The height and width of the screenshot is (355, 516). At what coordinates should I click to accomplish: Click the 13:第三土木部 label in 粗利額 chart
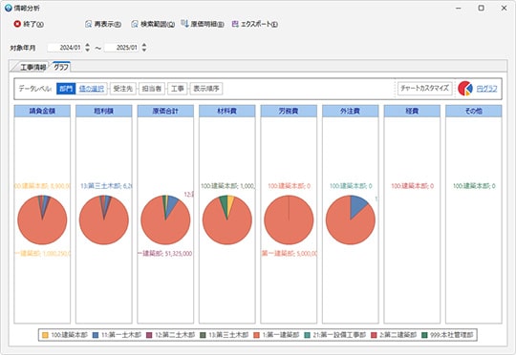point(106,186)
